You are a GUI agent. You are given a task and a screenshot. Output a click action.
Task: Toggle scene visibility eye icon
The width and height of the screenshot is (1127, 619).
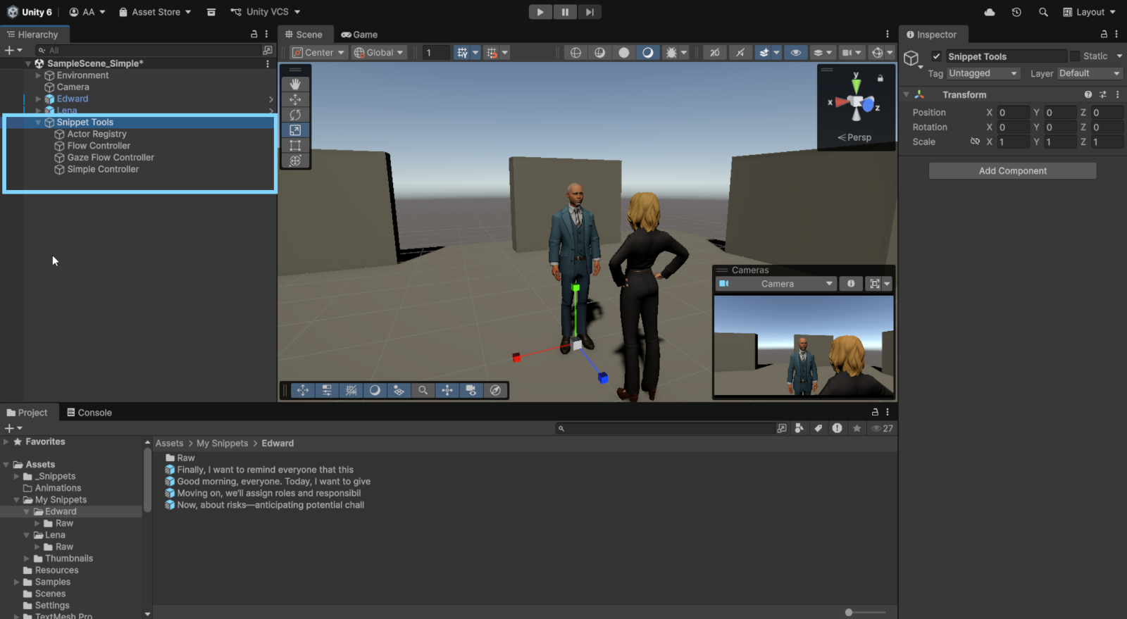point(796,53)
